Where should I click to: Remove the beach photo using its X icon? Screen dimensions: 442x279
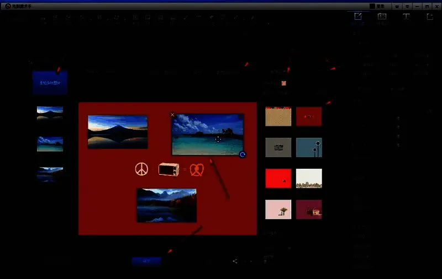coord(173,115)
